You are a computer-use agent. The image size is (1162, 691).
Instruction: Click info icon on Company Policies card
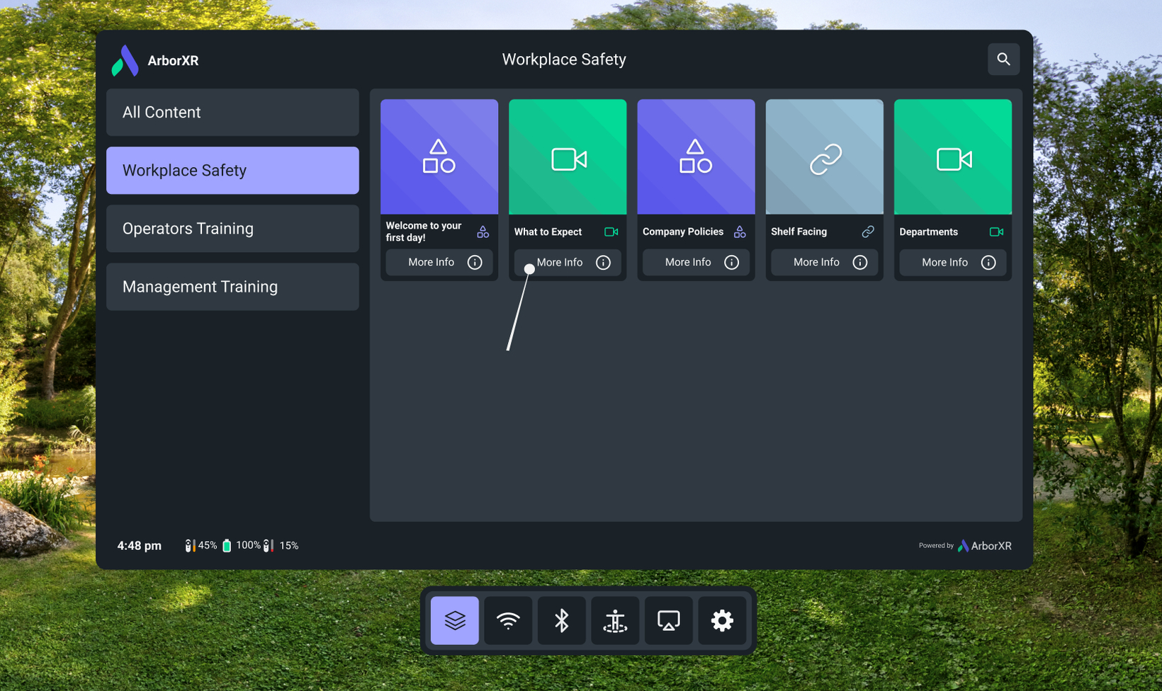click(x=731, y=263)
